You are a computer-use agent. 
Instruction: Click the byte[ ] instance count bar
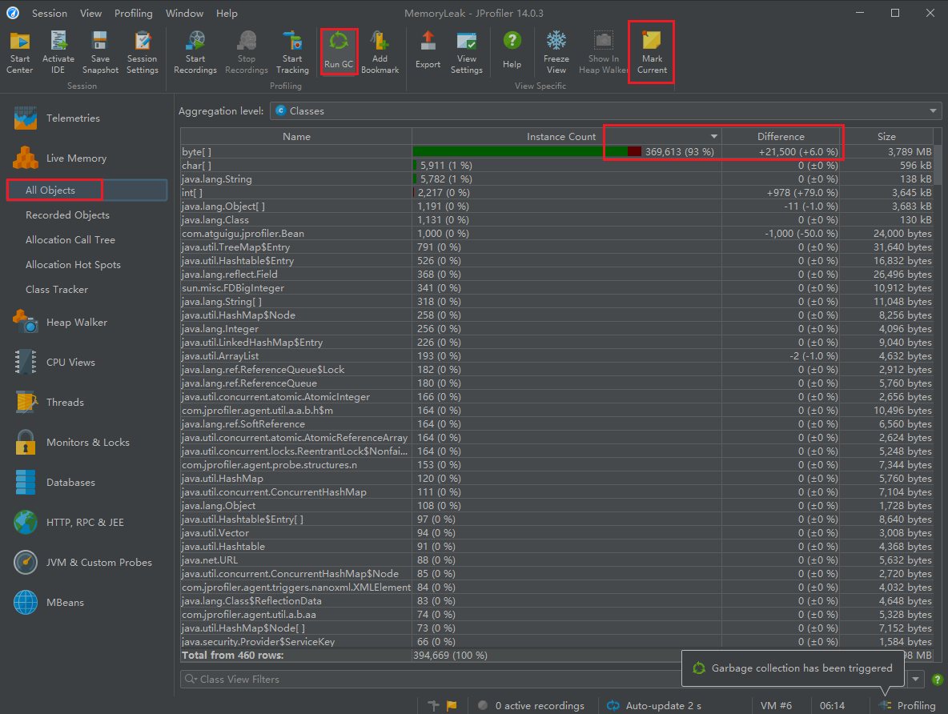(527, 152)
